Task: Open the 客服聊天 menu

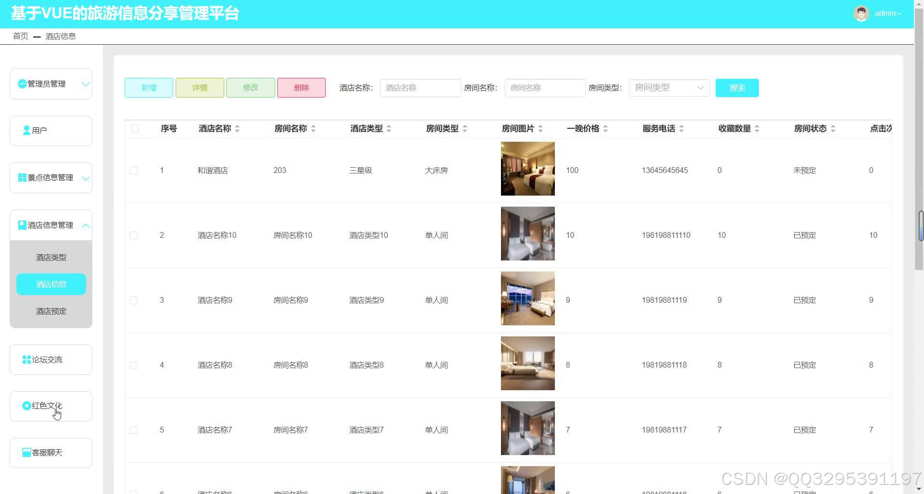Action: 51,453
